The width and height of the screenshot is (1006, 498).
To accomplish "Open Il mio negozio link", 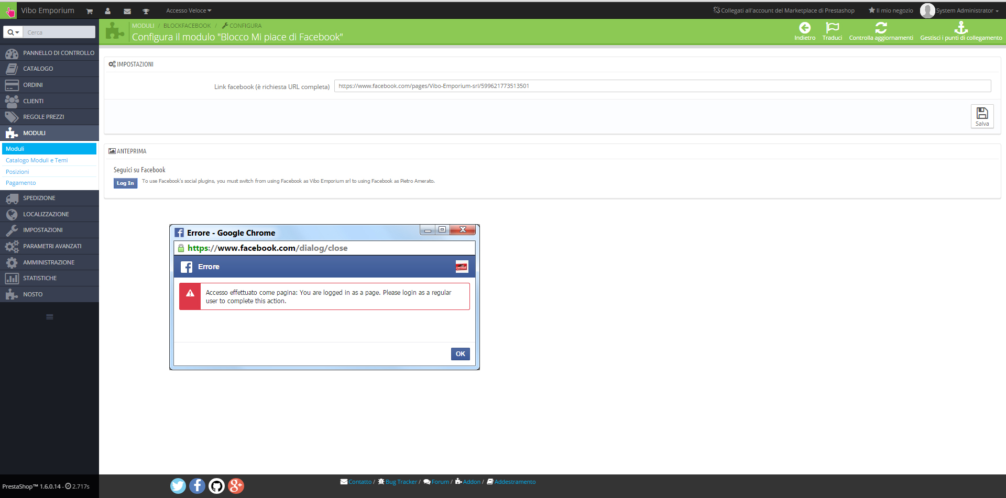I will coord(891,10).
